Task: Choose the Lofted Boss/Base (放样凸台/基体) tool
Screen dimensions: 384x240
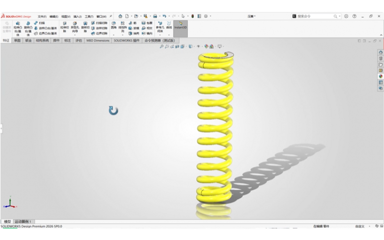Action: point(46,28)
